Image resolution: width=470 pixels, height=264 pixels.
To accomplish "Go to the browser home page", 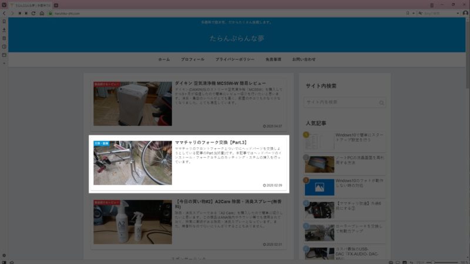I will pyautogui.click(x=42, y=13).
